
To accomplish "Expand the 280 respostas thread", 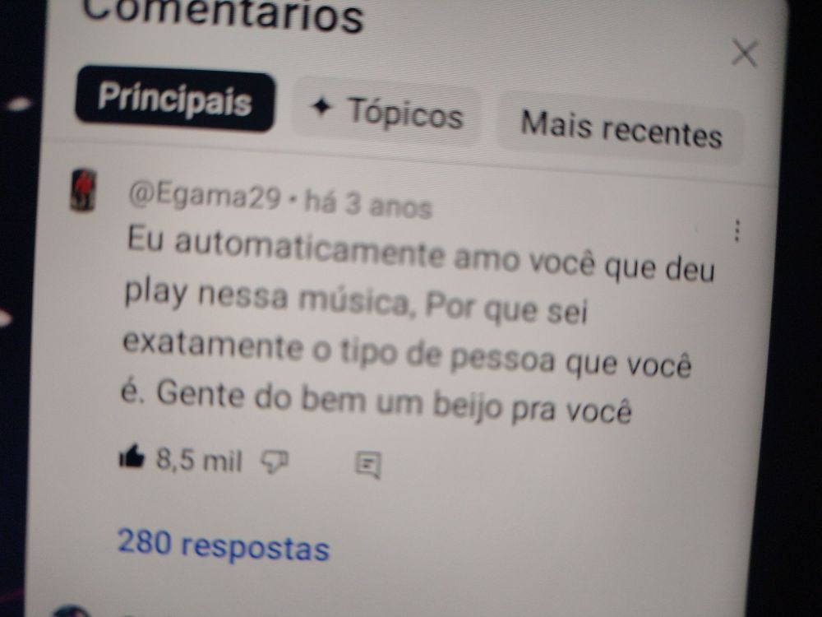I will [x=224, y=545].
